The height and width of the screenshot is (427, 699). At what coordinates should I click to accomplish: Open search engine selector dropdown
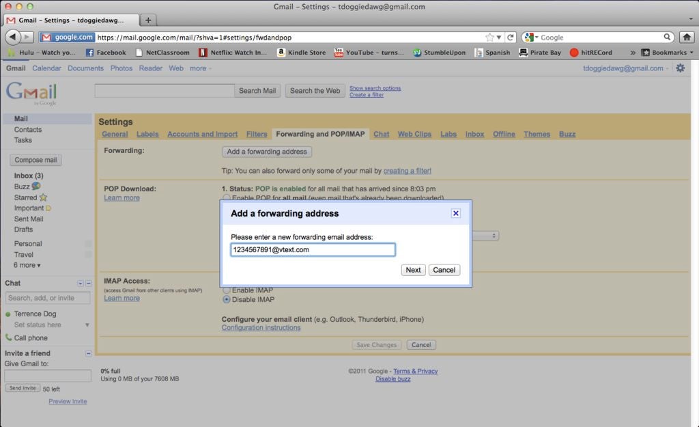531,38
